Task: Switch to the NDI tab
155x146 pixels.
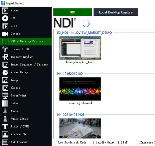Action: pyautogui.click(x=72, y=12)
